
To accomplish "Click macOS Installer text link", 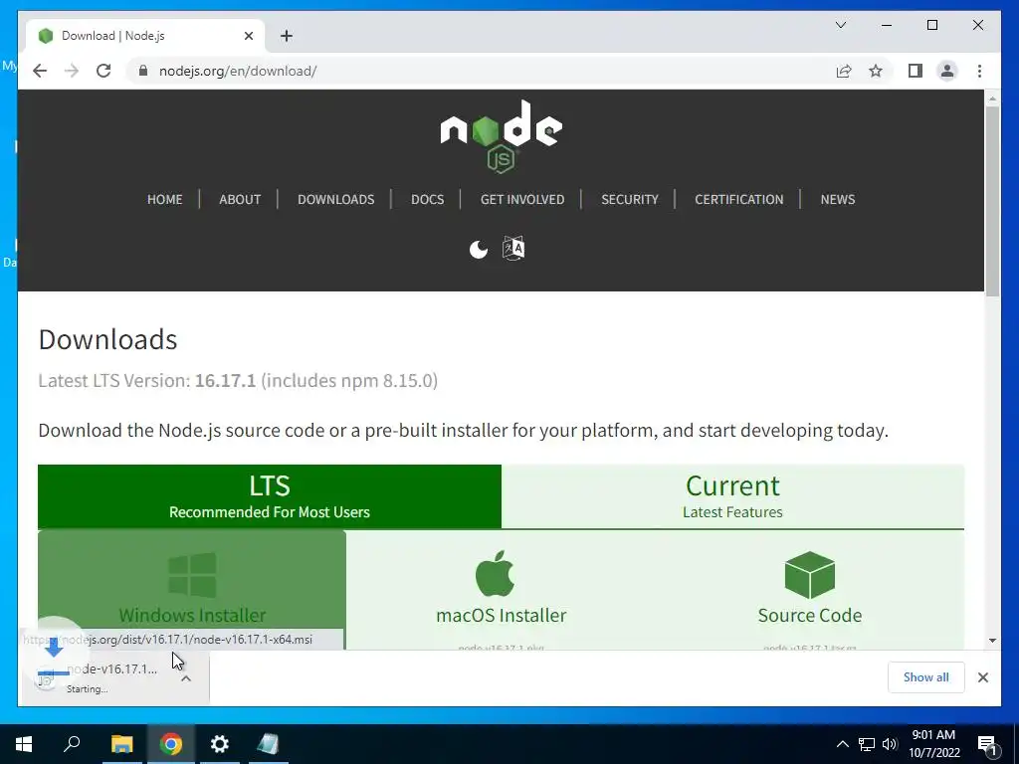I will click(x=502, y=615).
